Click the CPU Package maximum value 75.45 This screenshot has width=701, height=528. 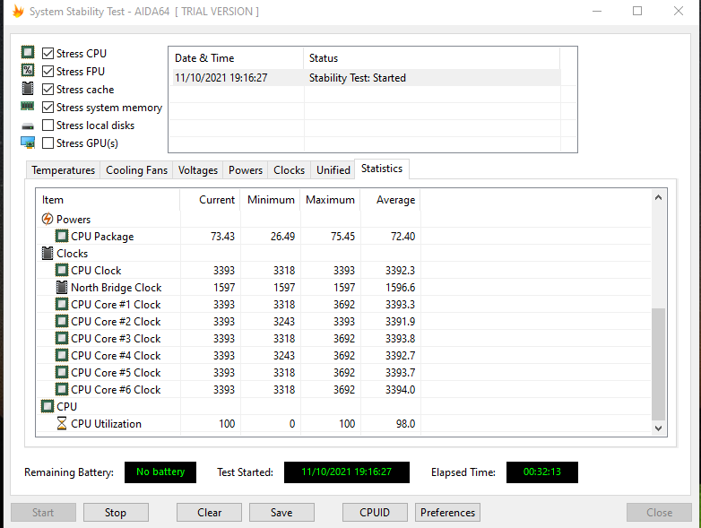point(343,236)
